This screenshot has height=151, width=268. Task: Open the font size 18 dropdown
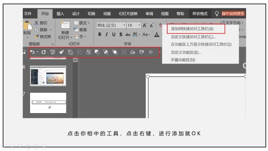[139, 25]
